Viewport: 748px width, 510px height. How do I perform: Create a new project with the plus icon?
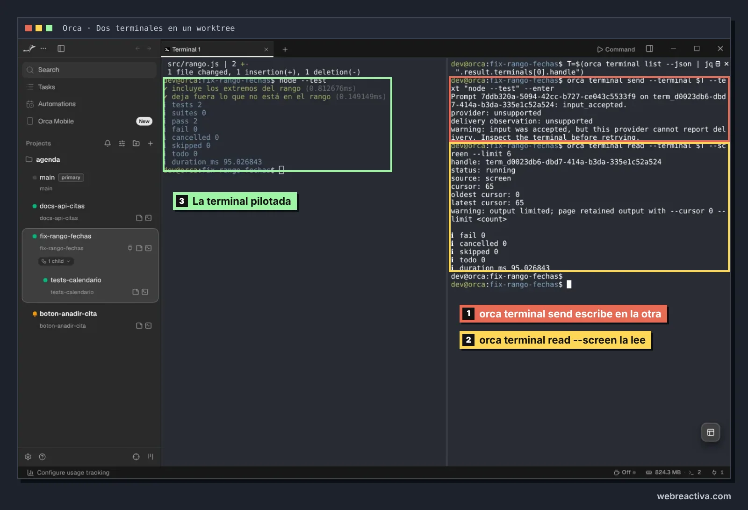151,144
